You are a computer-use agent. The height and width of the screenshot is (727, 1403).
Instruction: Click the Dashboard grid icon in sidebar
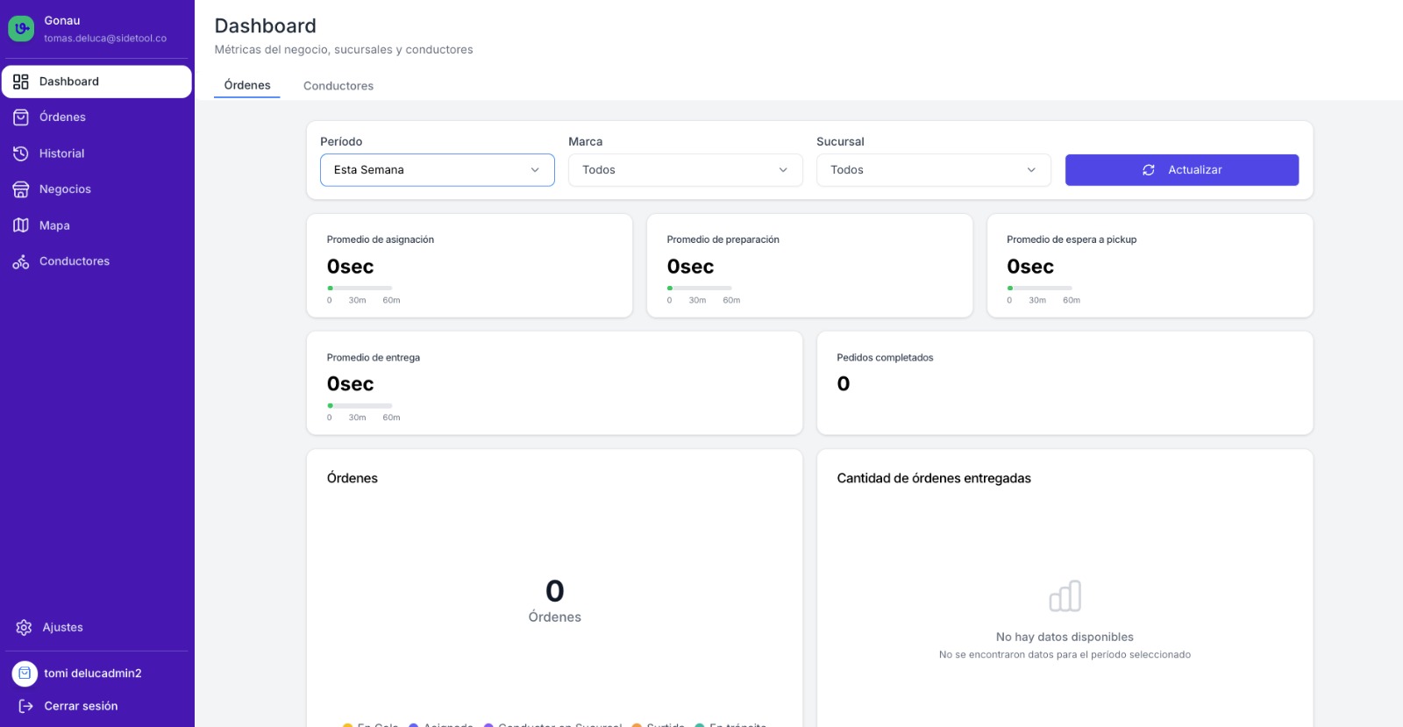(x=21, y=82)
